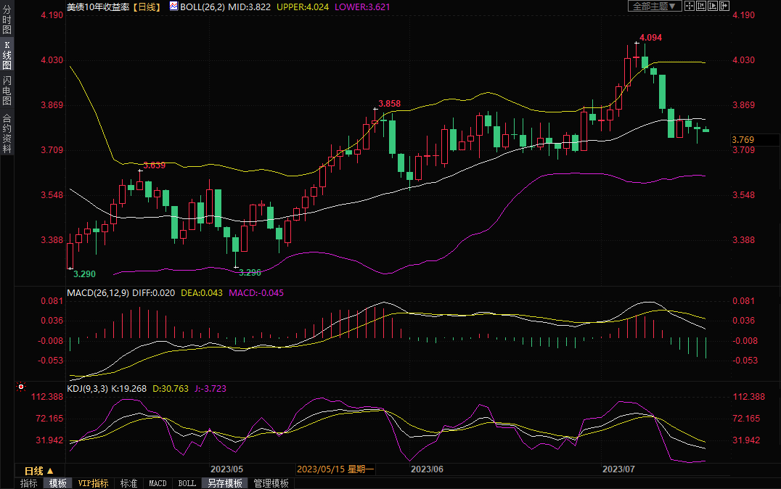This screenshot has width=781, height=489.
Task: Select the 指标 bottom tab
Action: point(29,483)
